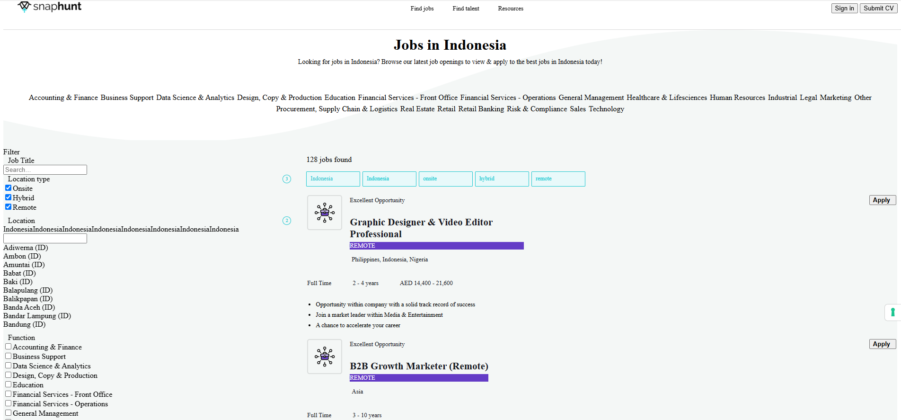The image size is (901, 420).
Task: Check Data Science & Analytics function filter
Action: pyautogui.click(x=8, y=366)
